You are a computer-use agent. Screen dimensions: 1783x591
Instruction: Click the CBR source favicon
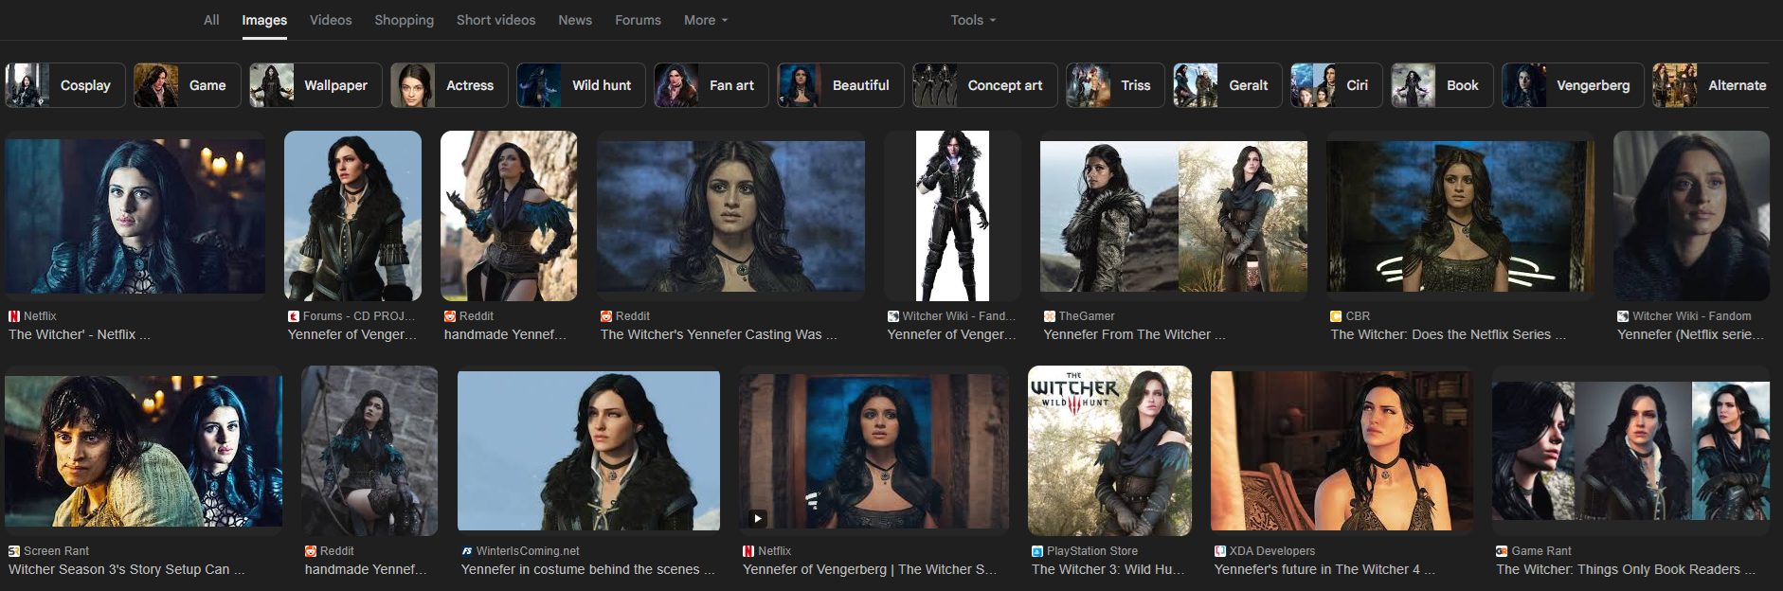coord(1337,316)
